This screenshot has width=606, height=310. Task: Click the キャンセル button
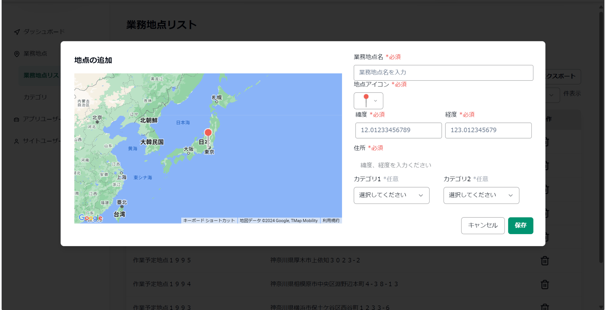tap(483, 226)
